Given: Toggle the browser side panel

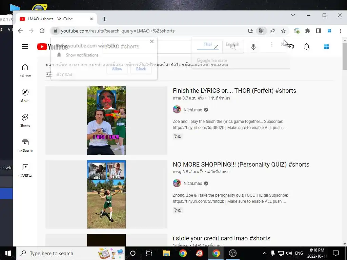Looking at the screenshot, I should click(319, 31).
